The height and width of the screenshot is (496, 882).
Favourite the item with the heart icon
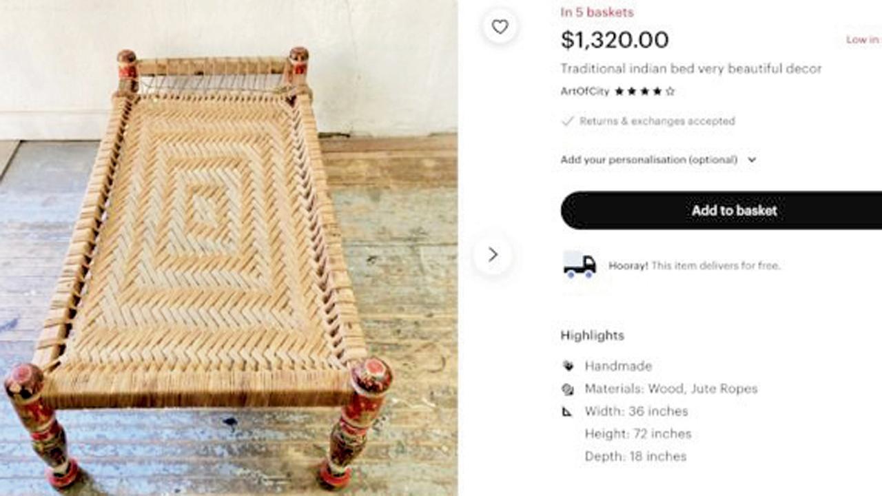click(x=500, y=27)
